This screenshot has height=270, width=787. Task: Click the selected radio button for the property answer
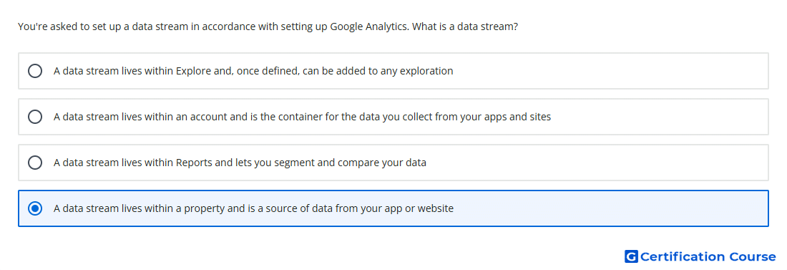pyautogui.click(x=35, y=208)
